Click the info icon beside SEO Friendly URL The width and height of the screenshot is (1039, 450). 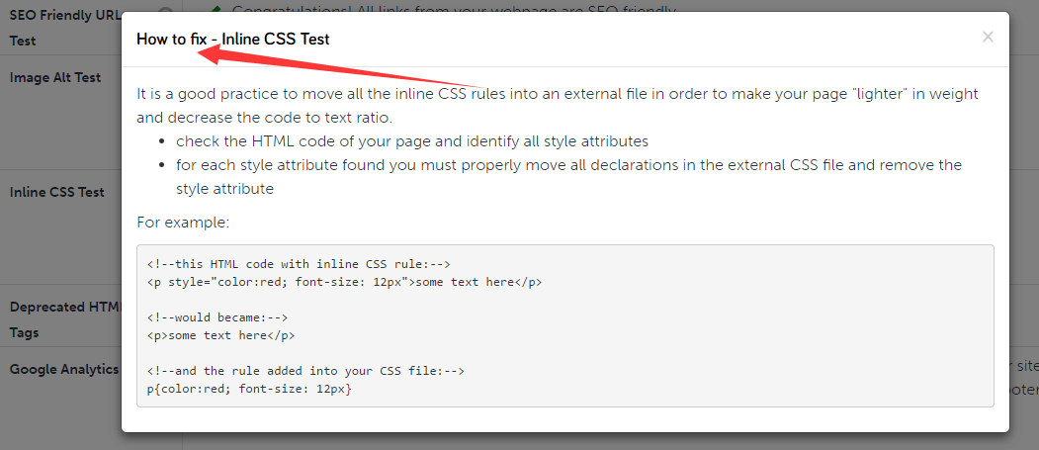[x=165, y=14]
